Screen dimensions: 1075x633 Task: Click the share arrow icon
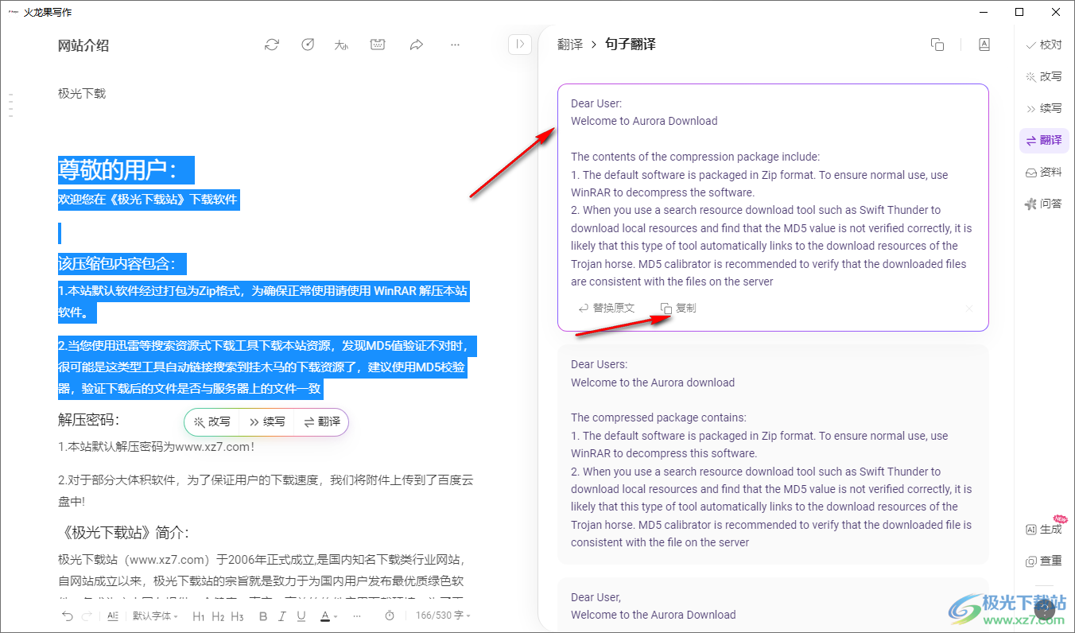pos(416,45)
